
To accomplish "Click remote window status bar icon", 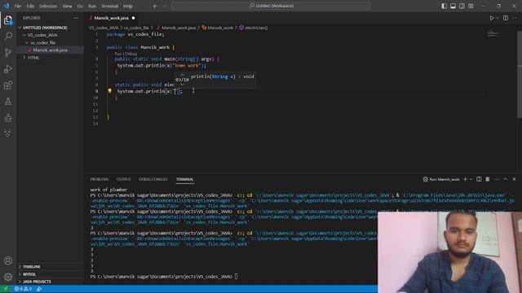I will pos(6,289).
